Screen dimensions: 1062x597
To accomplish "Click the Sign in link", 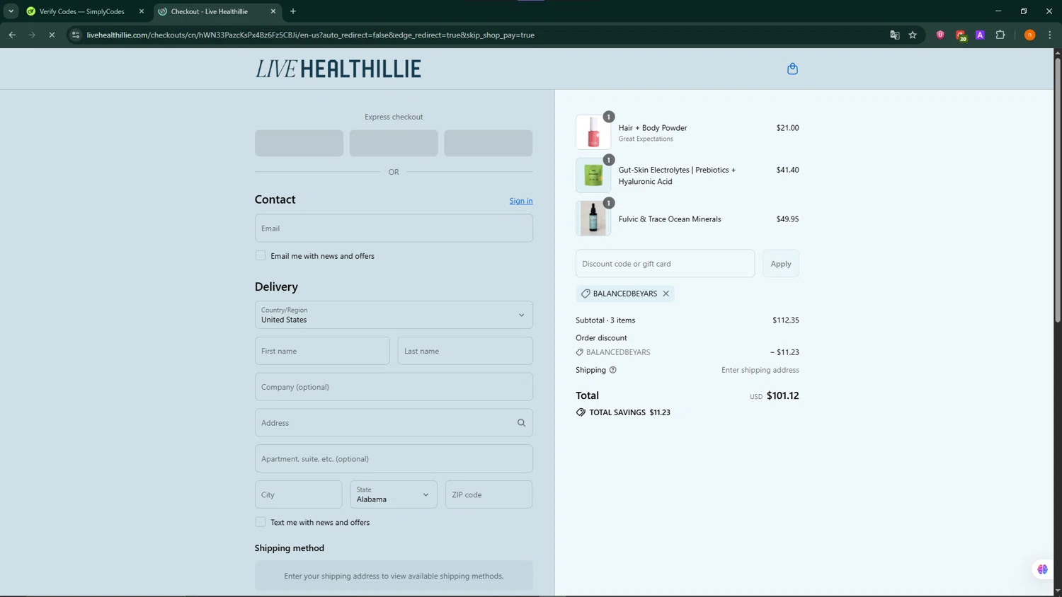I will [x=521, y=201].
